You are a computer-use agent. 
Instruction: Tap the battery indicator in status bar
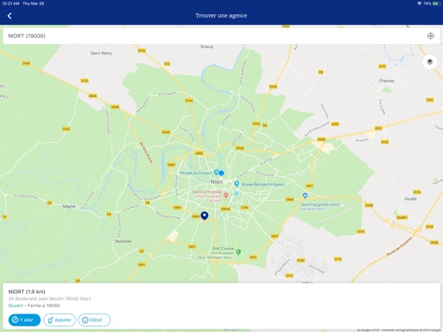[x=437, y=3]
